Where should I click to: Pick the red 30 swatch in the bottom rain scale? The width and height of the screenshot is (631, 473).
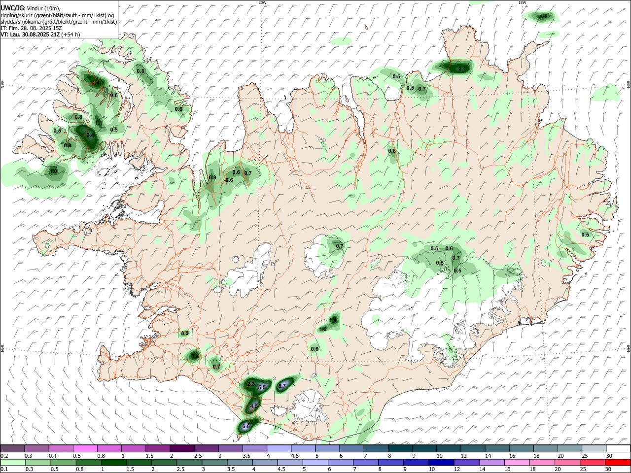(618, 463)
